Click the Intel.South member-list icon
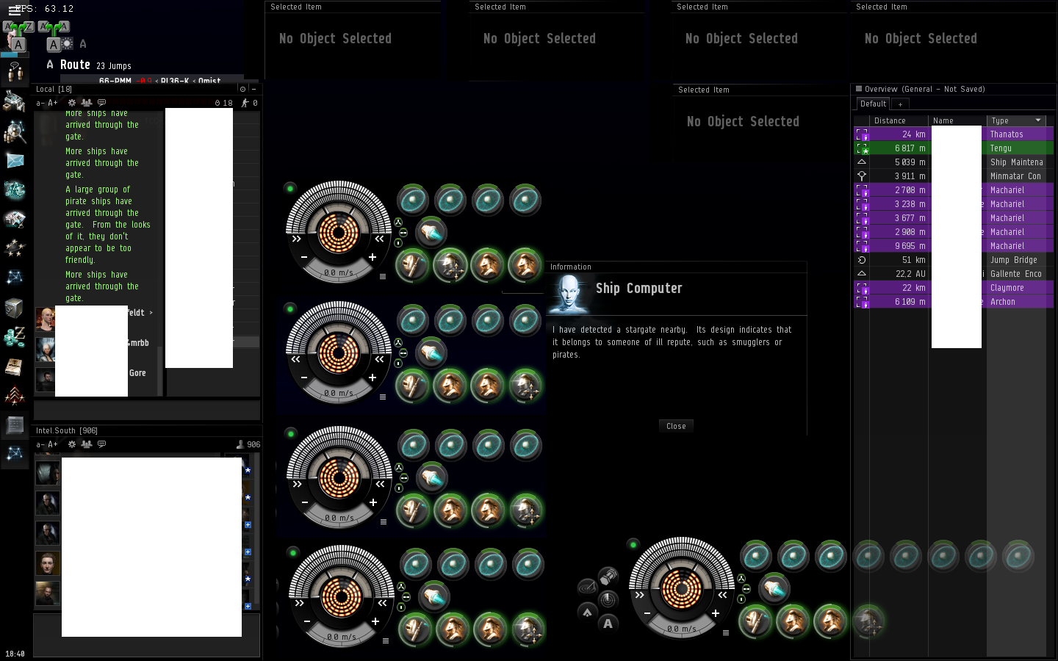 pyautogui.click(x=86, y=444)
